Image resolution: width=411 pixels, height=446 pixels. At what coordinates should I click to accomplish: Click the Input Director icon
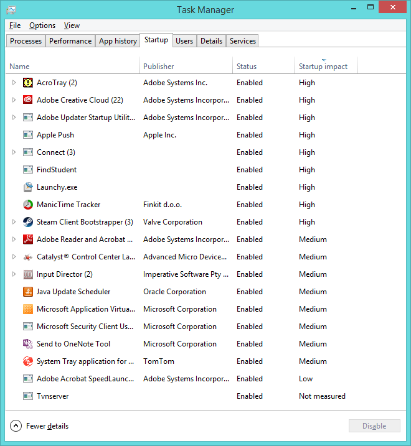pos(28,274)
